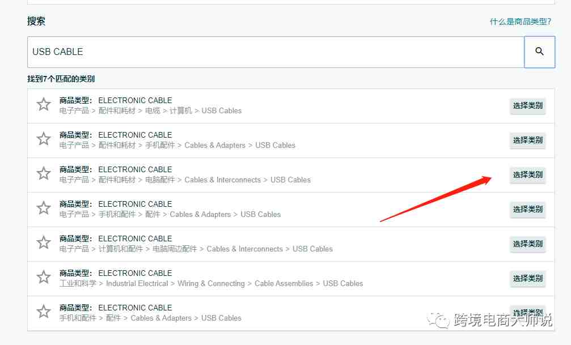Click path text ending Cables & Adapters > USB Cables under 手机配件
This screenshot has width=571, height=345.
tap(177, 145)
